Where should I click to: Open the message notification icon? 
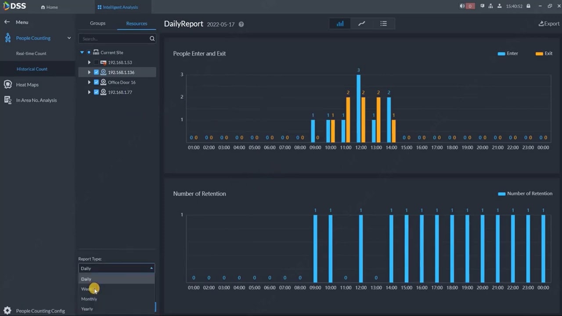[x=483, y=6]
